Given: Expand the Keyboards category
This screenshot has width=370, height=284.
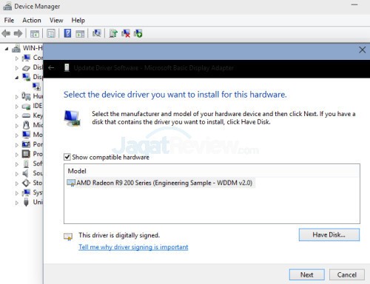Looking at the screenshot, I should (16, 116).
